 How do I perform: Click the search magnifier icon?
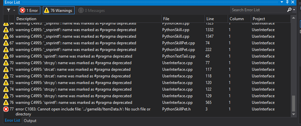coord(289,10)
